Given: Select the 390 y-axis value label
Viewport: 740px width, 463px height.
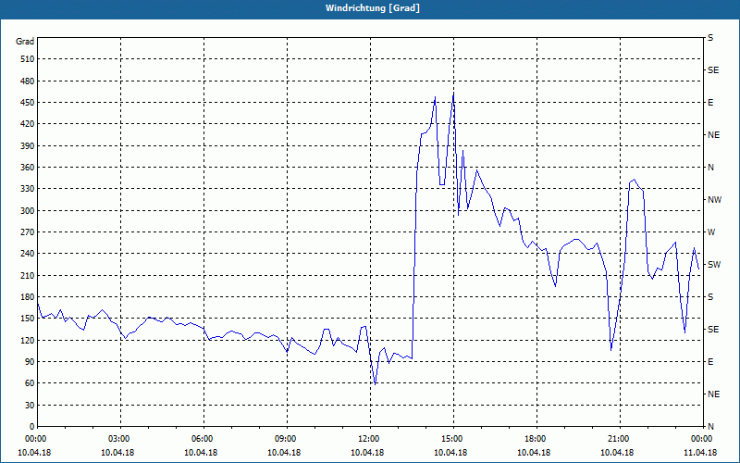Looking at the screenshot, I should coord(28,145).
